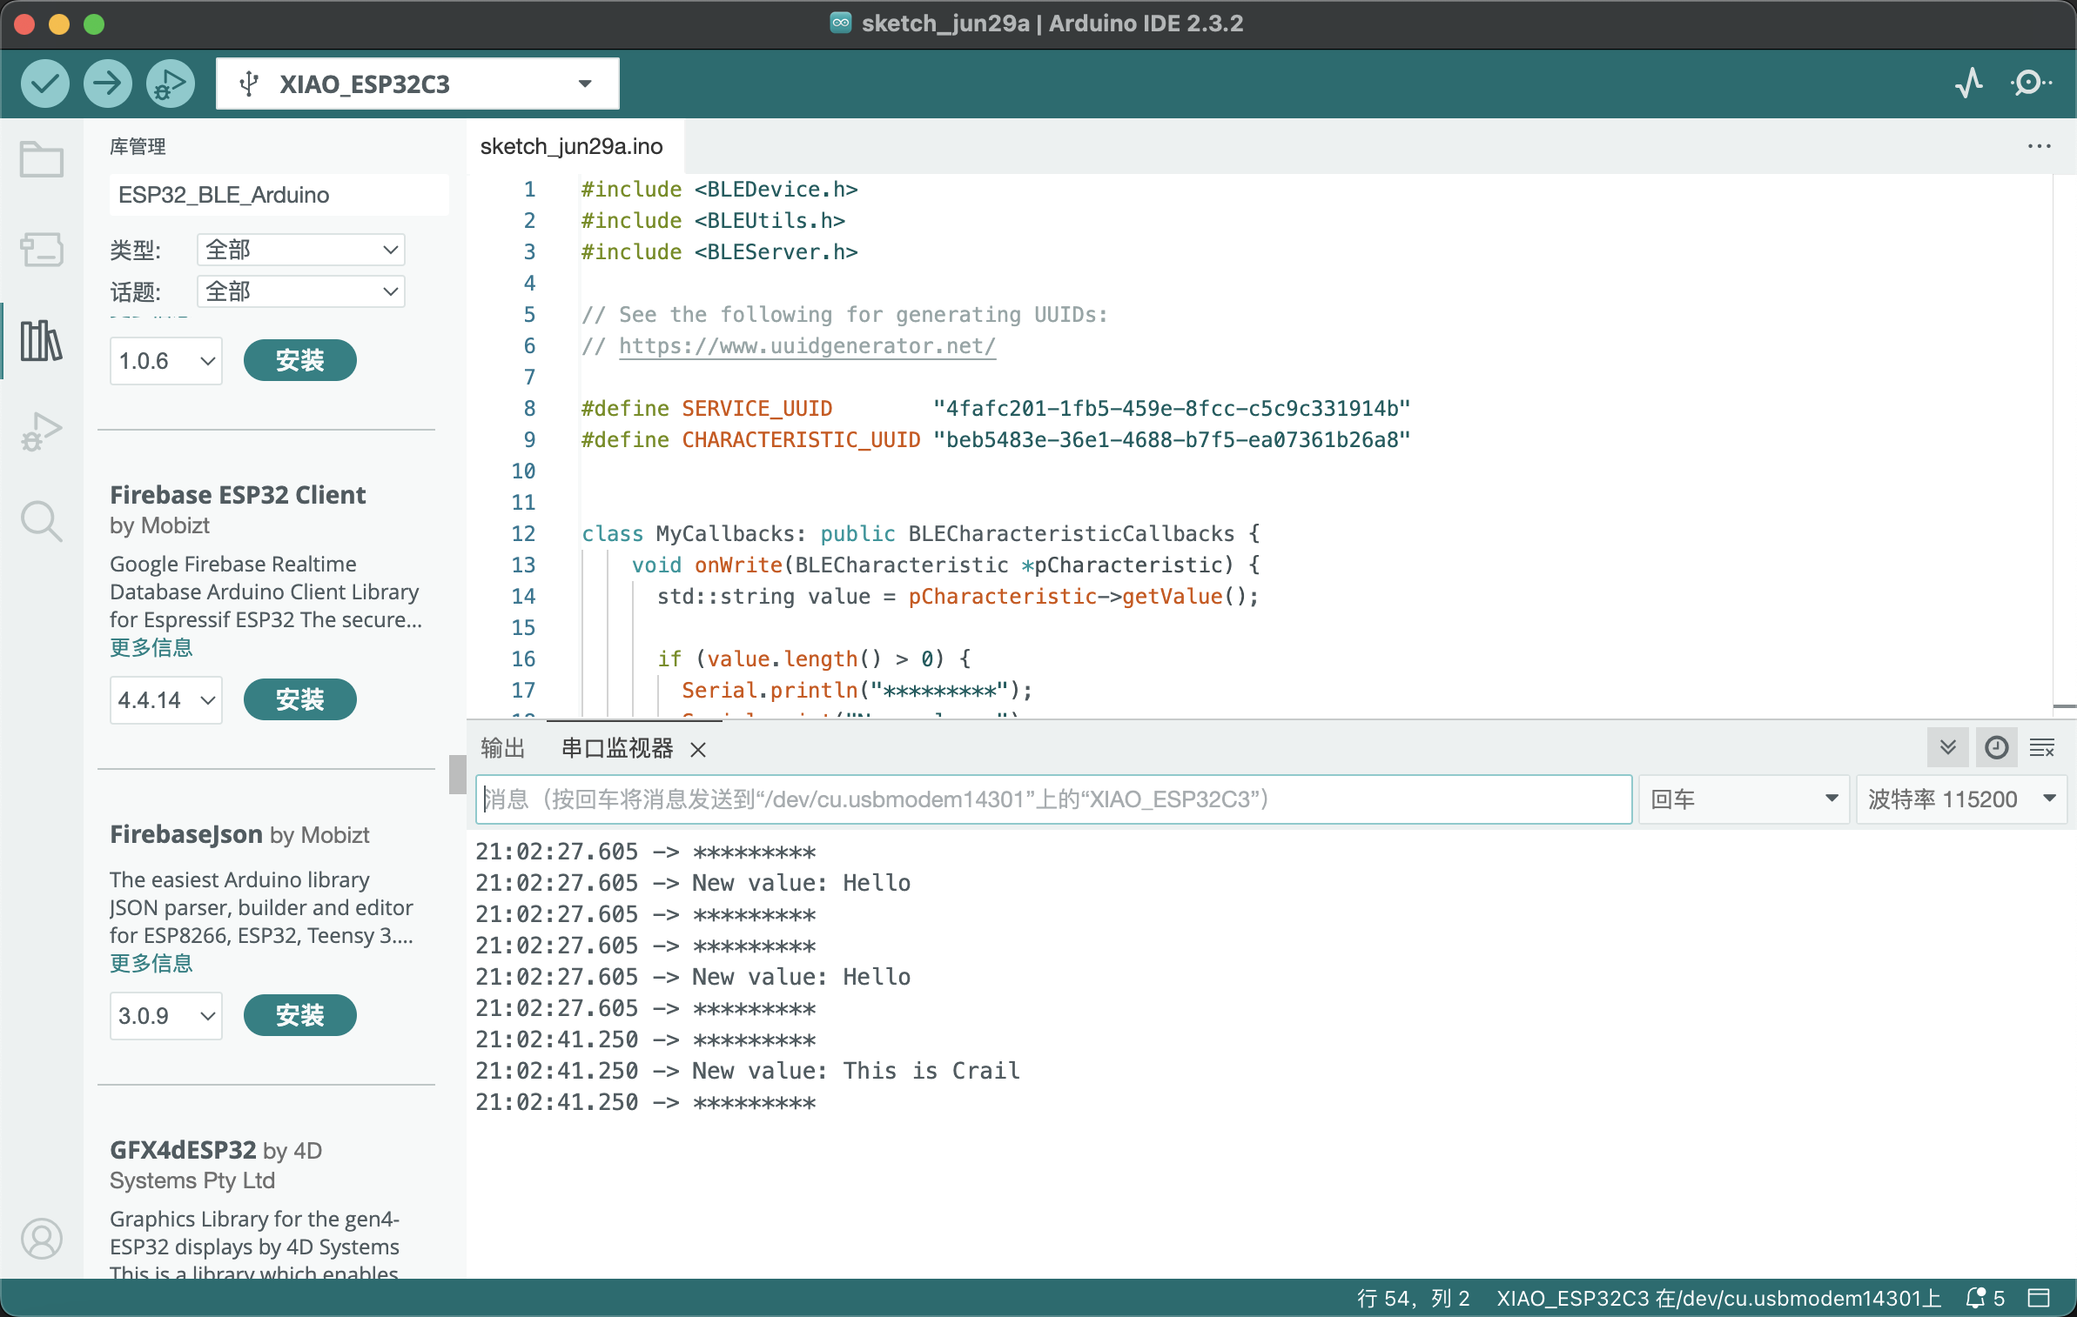Open Firebase ESP32 Client version 4.4.14 dropdown
This screenshot has width=2077, height=1317.
[165, 699]
